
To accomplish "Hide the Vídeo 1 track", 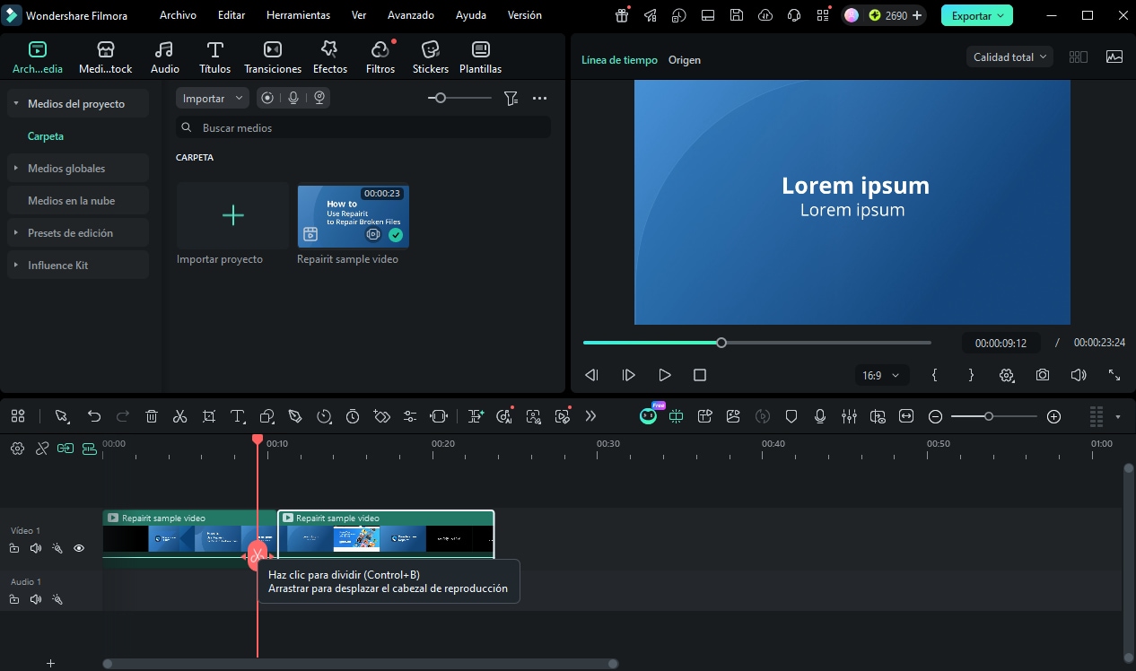I will tap(79, 548).
